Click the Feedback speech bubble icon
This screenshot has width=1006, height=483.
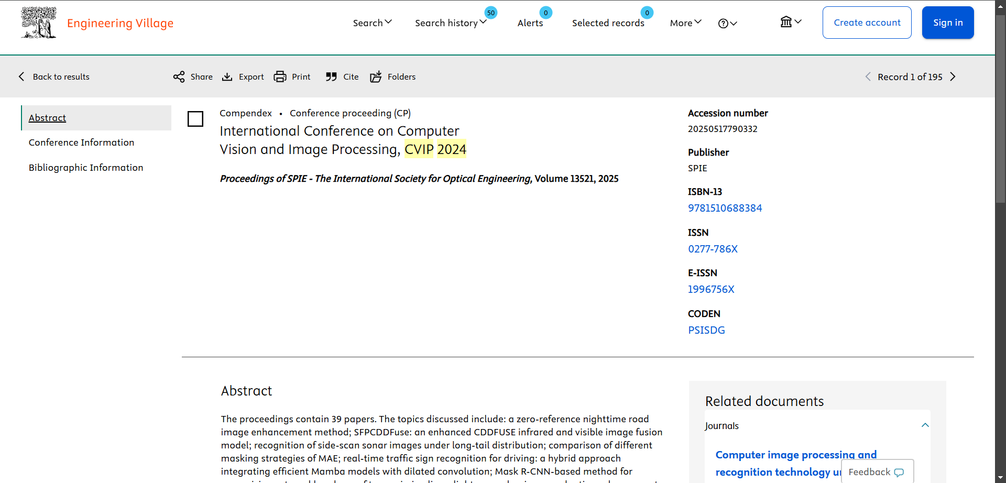(899, 473)
